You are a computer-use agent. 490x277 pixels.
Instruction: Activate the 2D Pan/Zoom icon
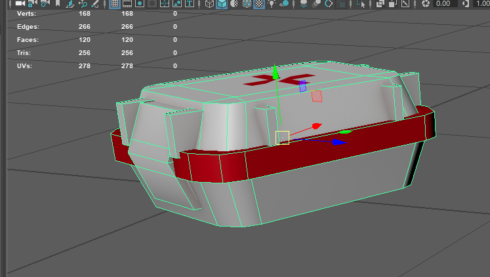coord(83,3)
